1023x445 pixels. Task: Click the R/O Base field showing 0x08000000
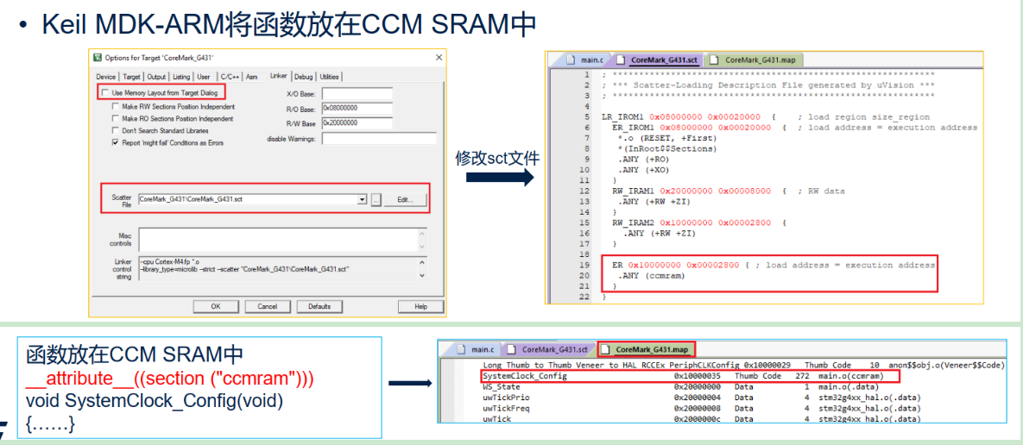pyautogui.click(x=357, y=108)
